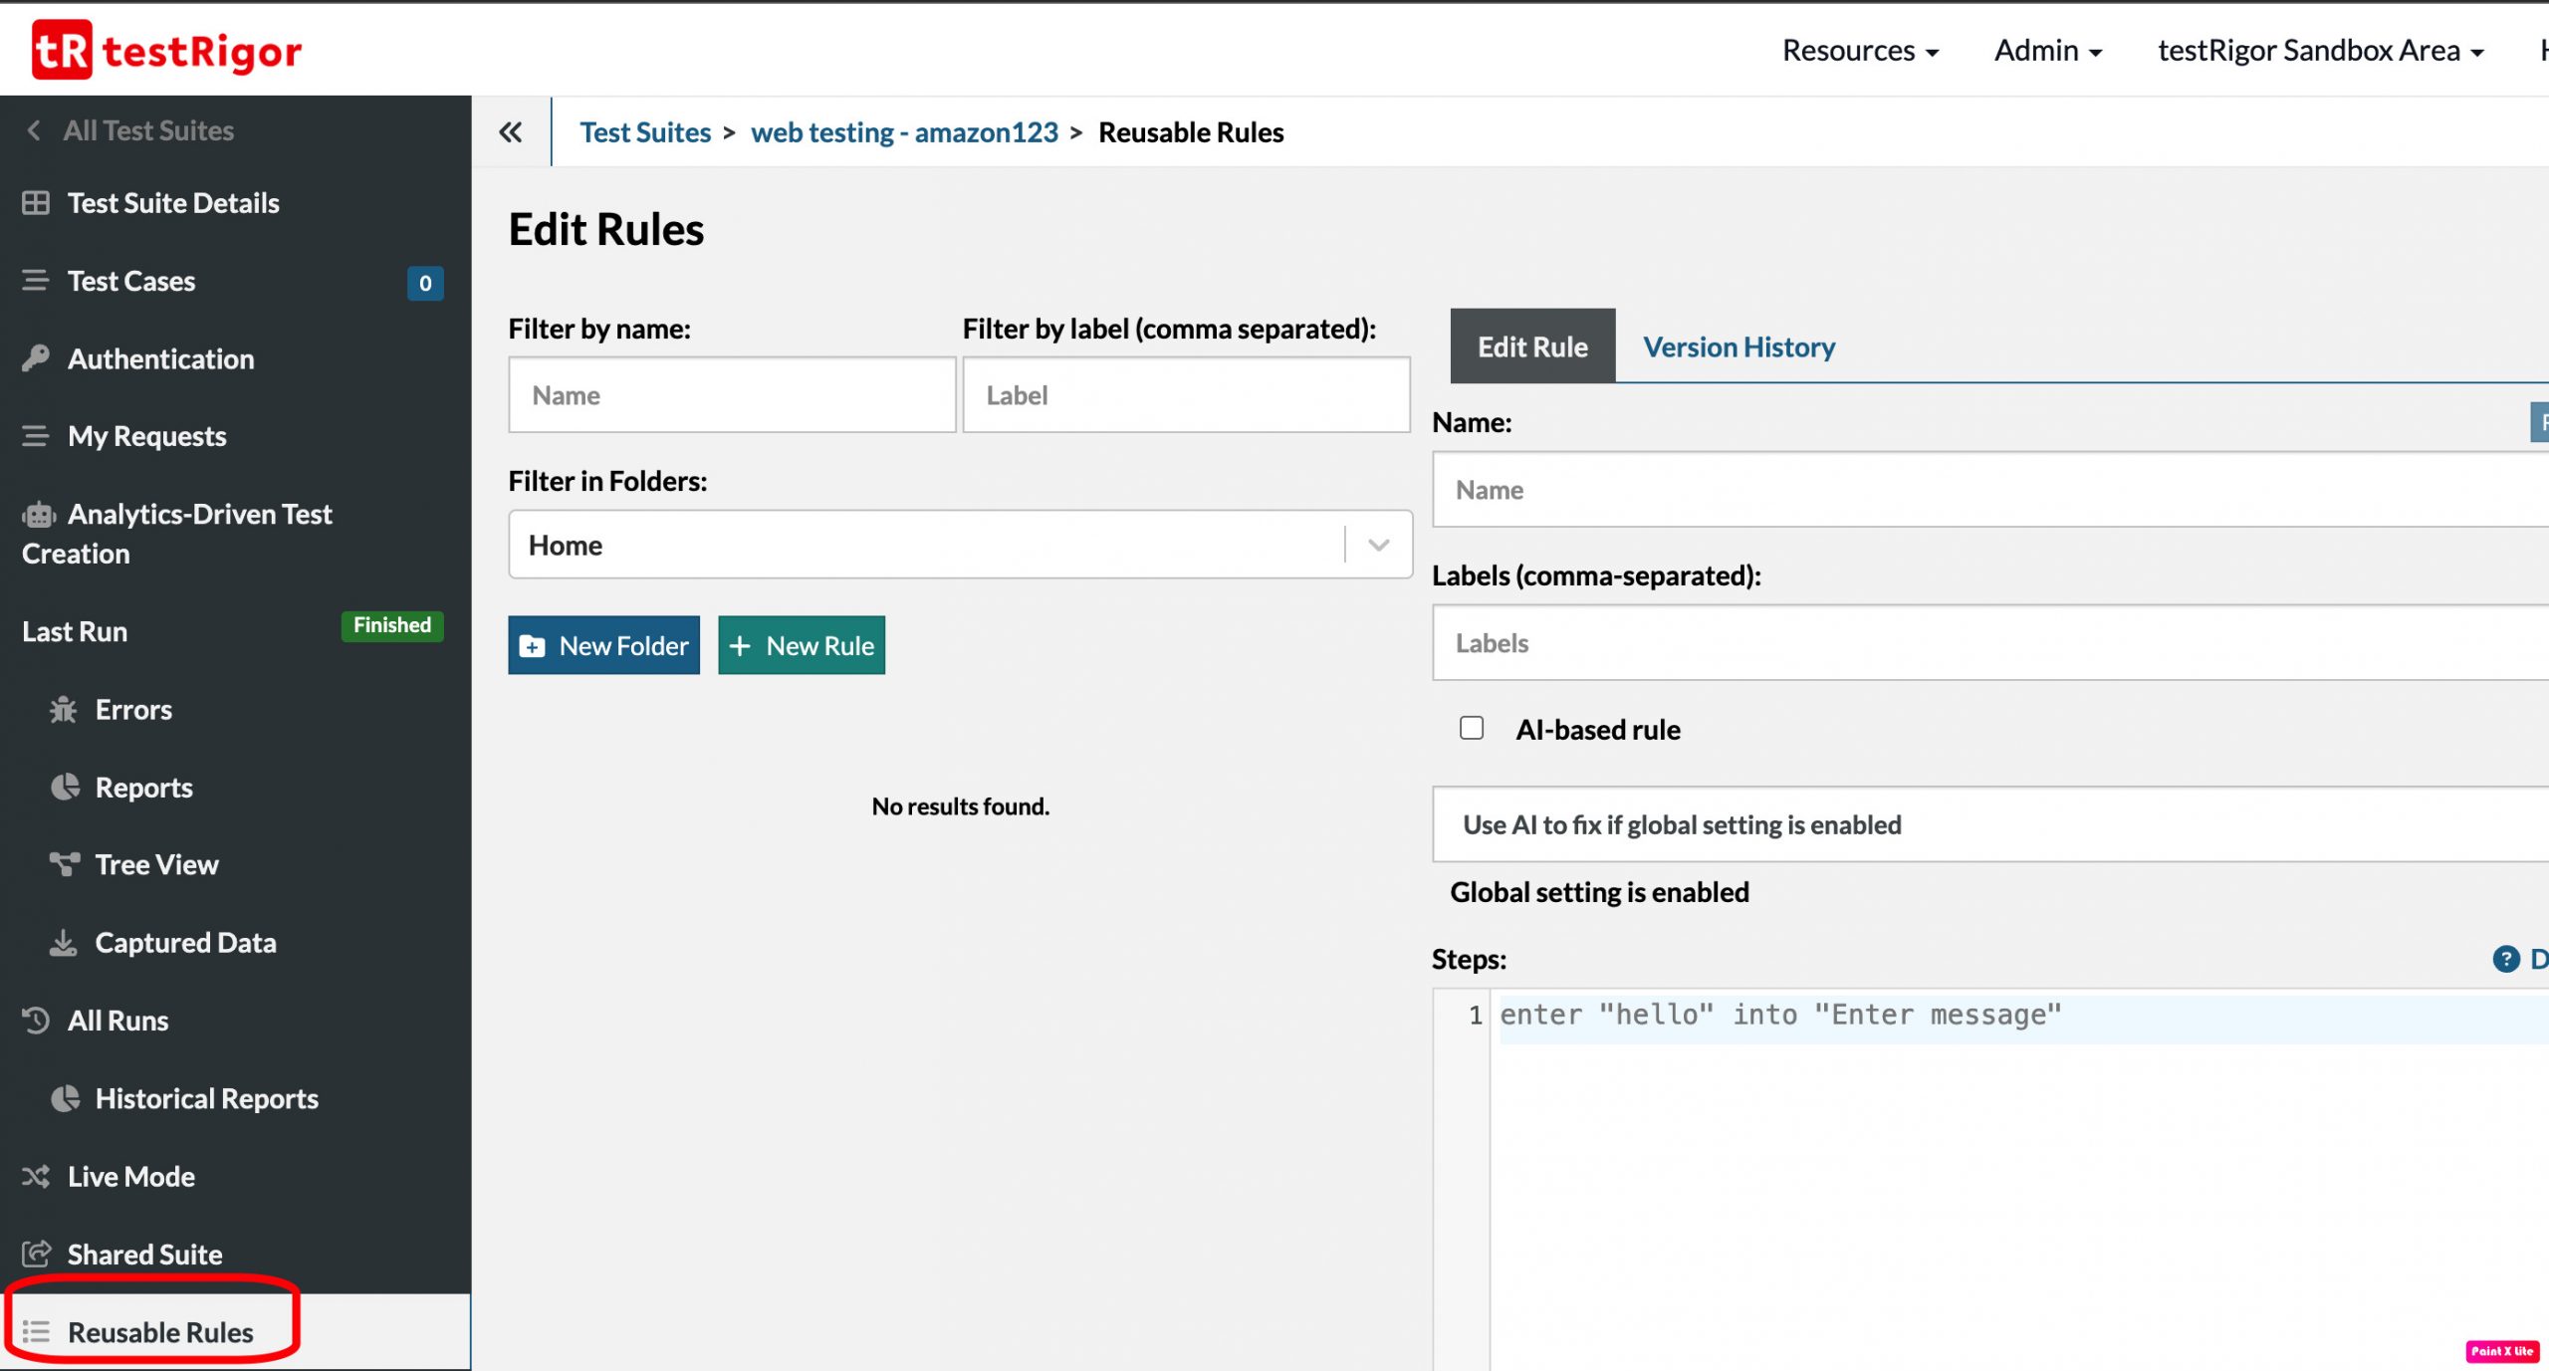Click the Steps help question-mark icon
Image resolution: width=2549 pixels, height=1371 pixels.
tap(2505, 959)
